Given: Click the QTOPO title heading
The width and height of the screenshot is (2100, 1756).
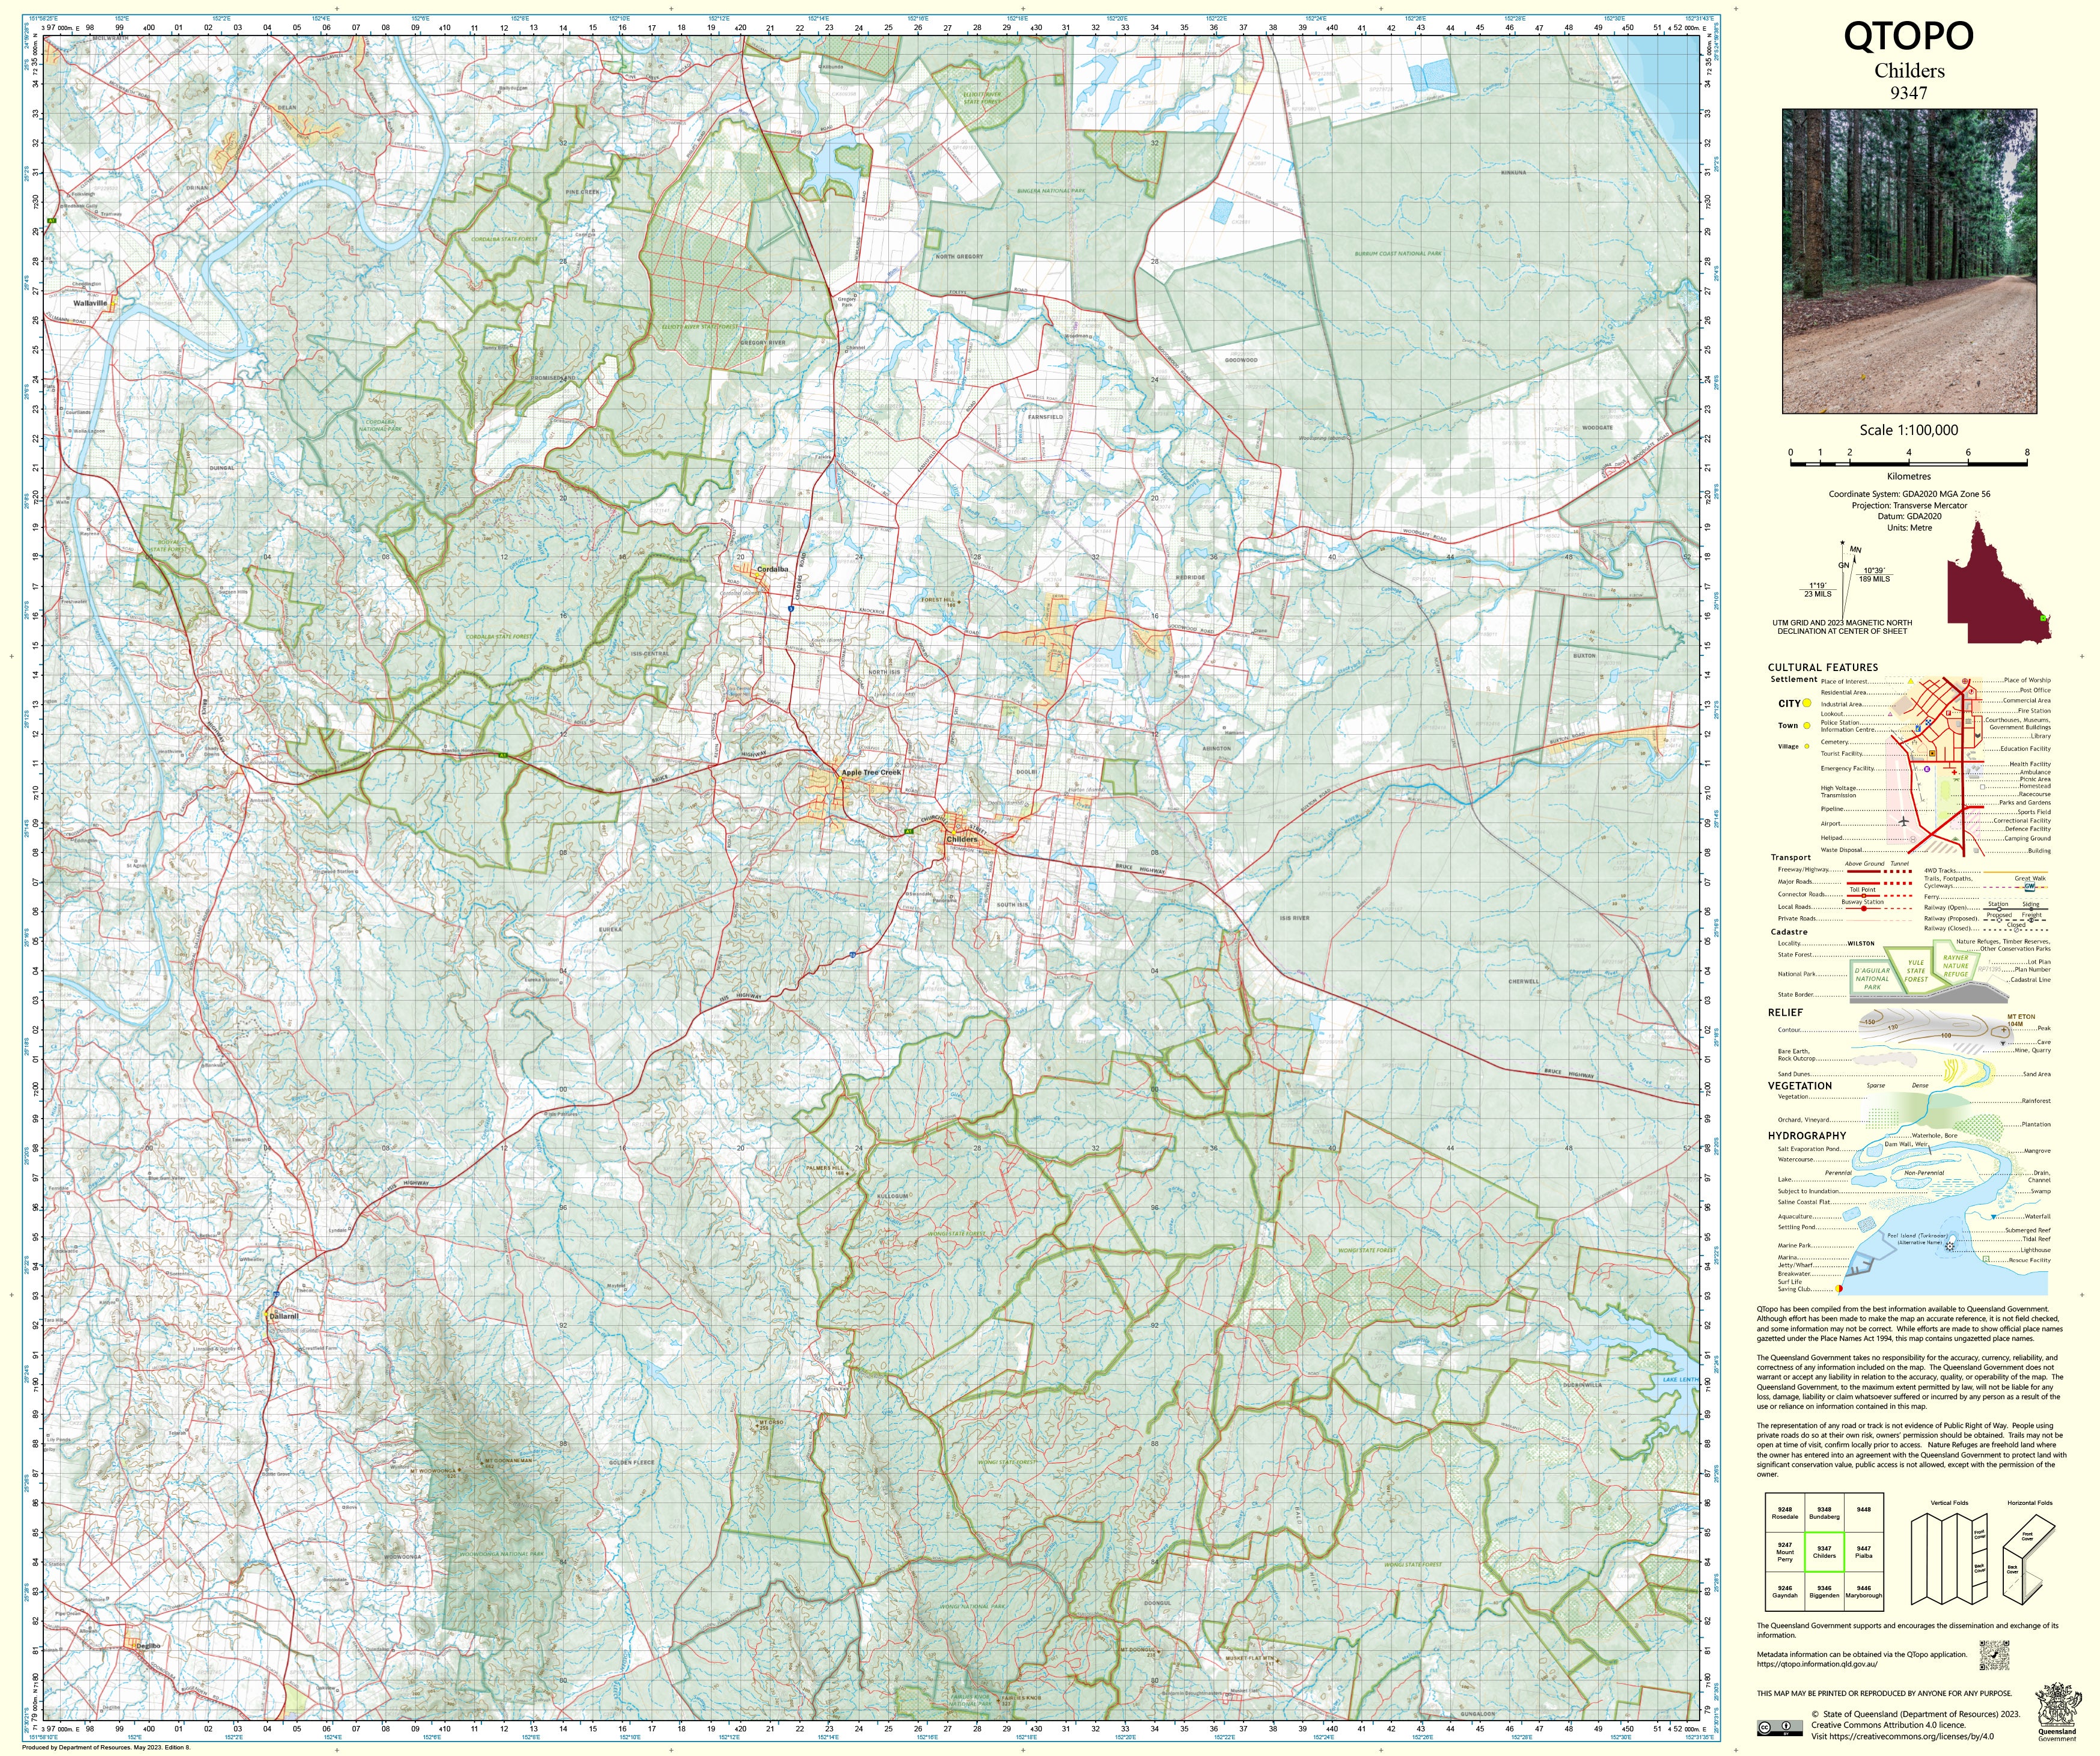Looking at the screenshot, I should (x=1908, y=37).
